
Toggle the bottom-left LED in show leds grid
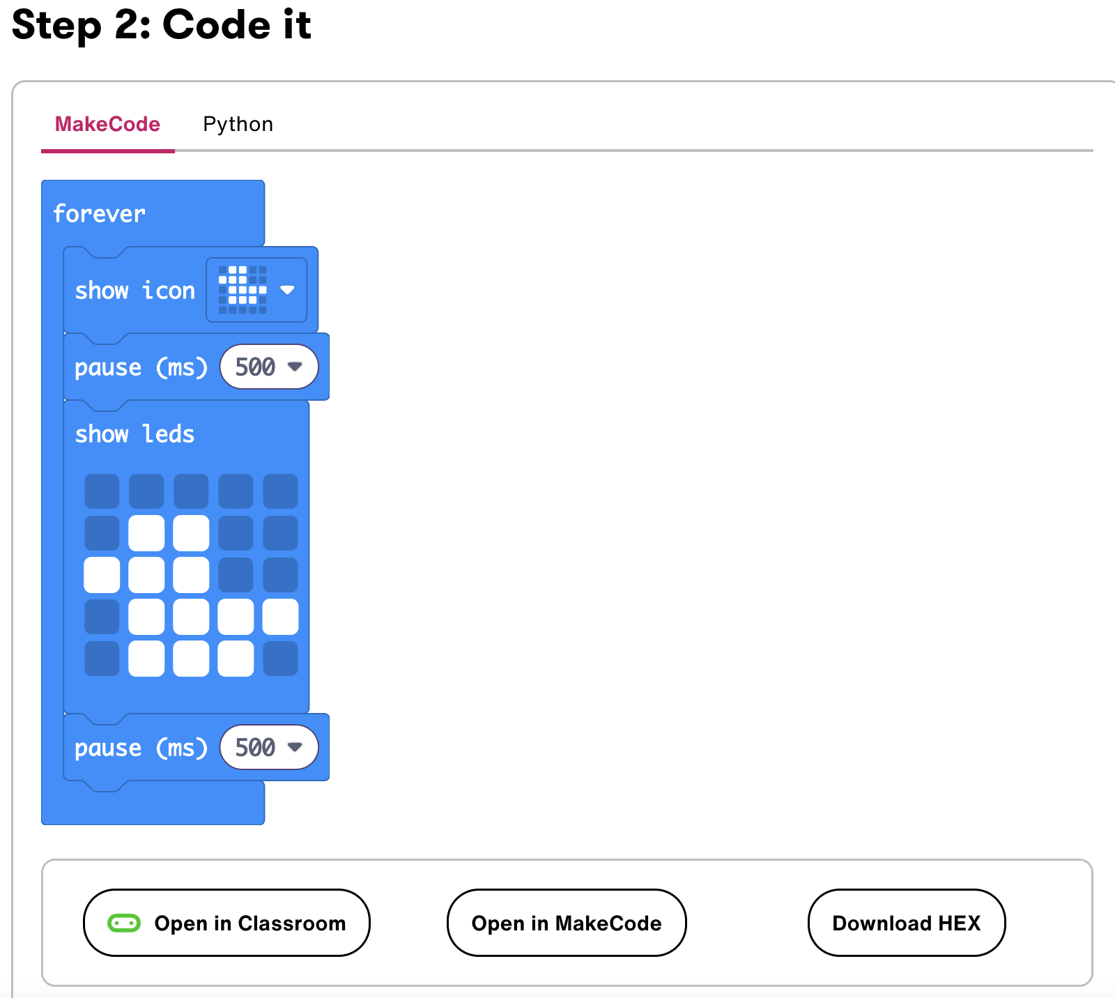pyautogui.click(x=102, y=659)
